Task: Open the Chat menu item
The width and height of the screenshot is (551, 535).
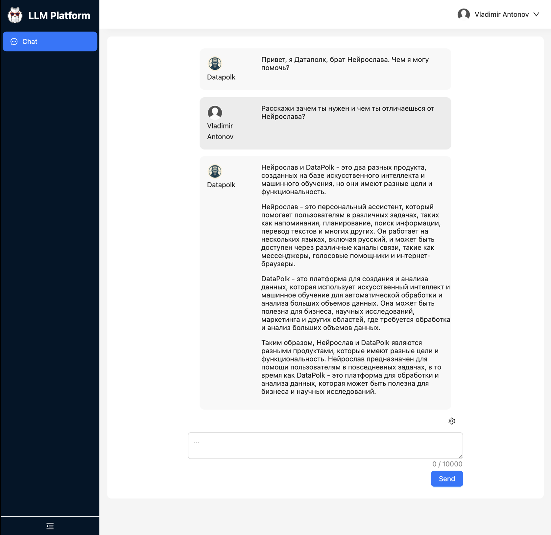Action: click(50, 41)
